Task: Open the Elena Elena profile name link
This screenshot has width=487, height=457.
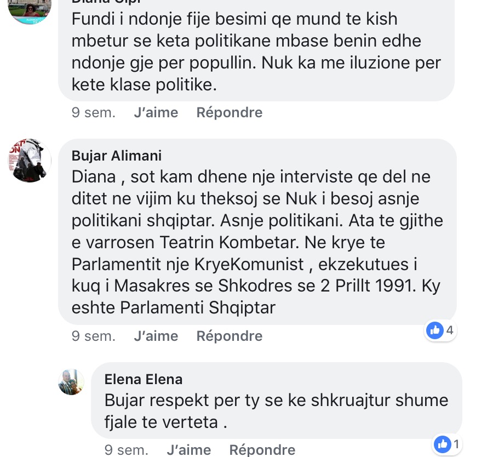Action: click(x=144, y=379)
